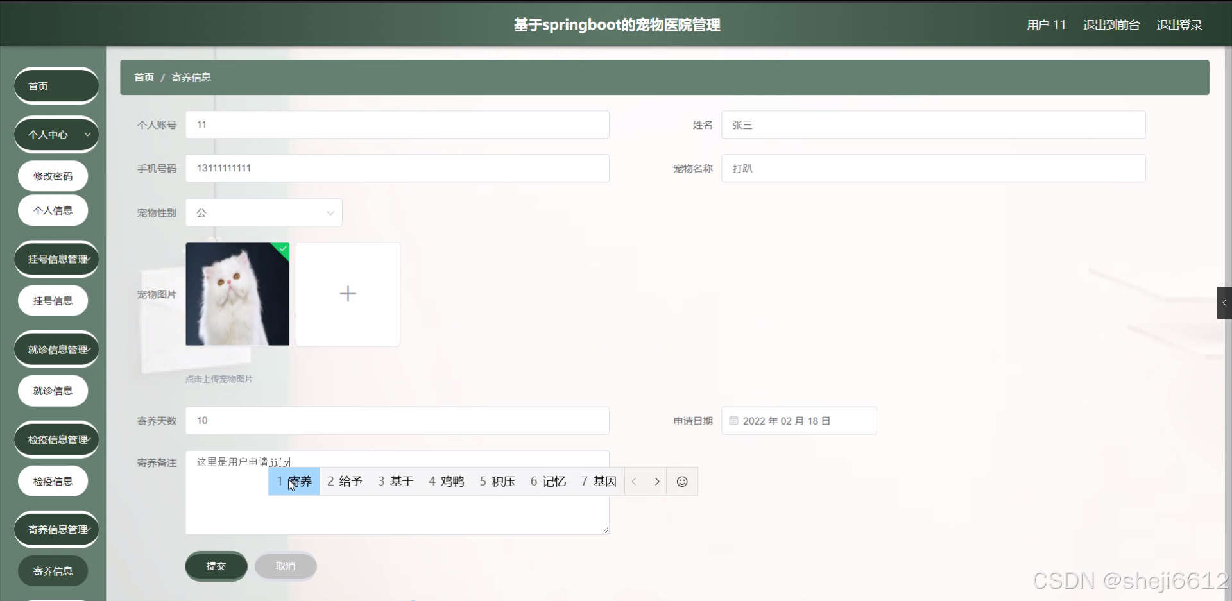This screenshot has height=601, width=1232.
Task: Open the emoji picker in the IME candidate bar
Action: tap(681, 482)
